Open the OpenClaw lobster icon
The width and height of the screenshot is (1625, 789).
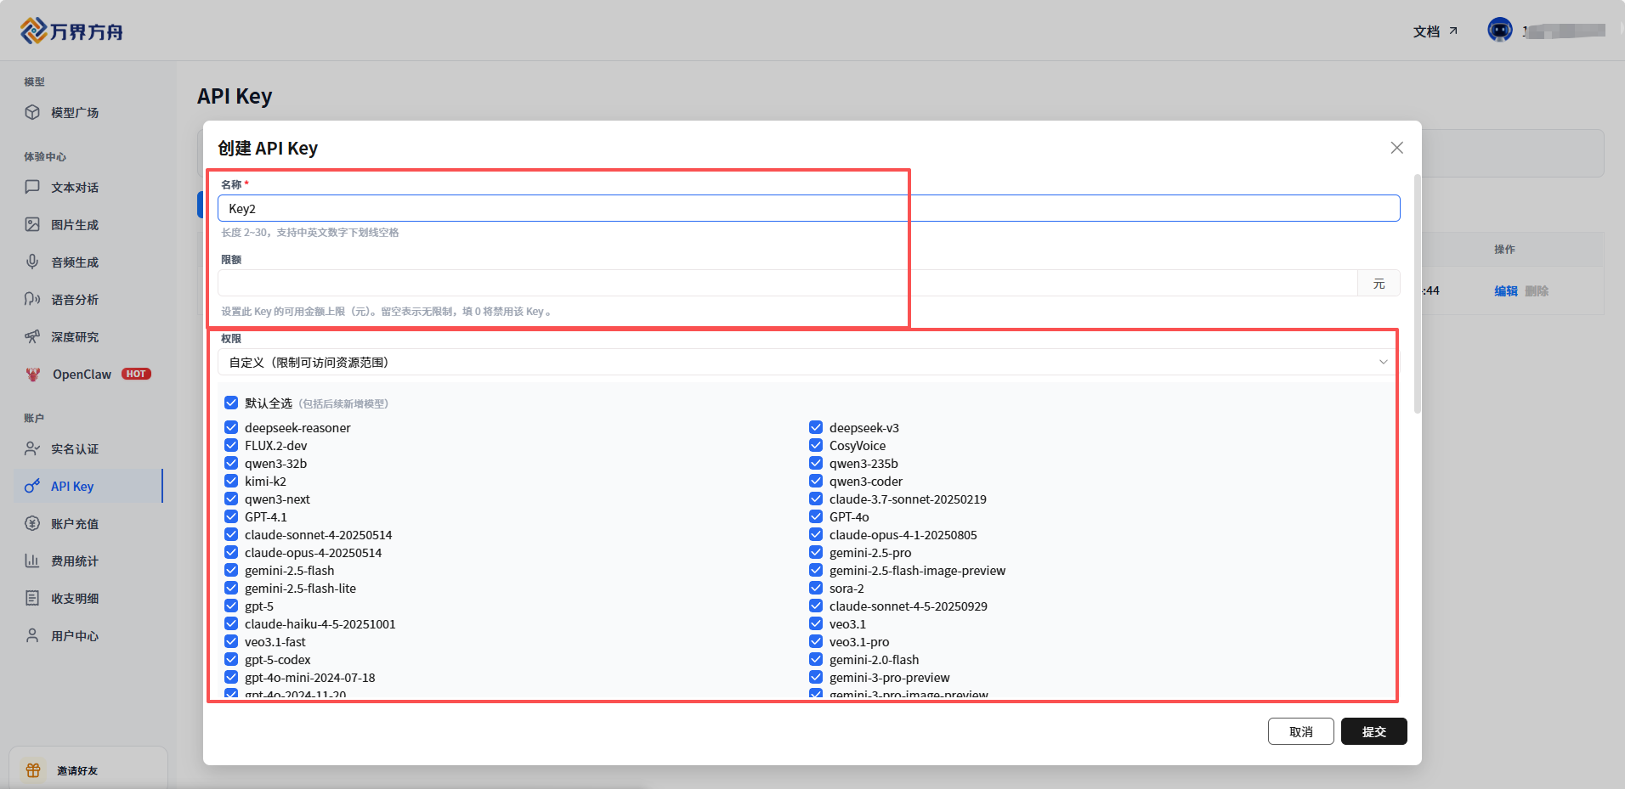[x=33, y=374]
